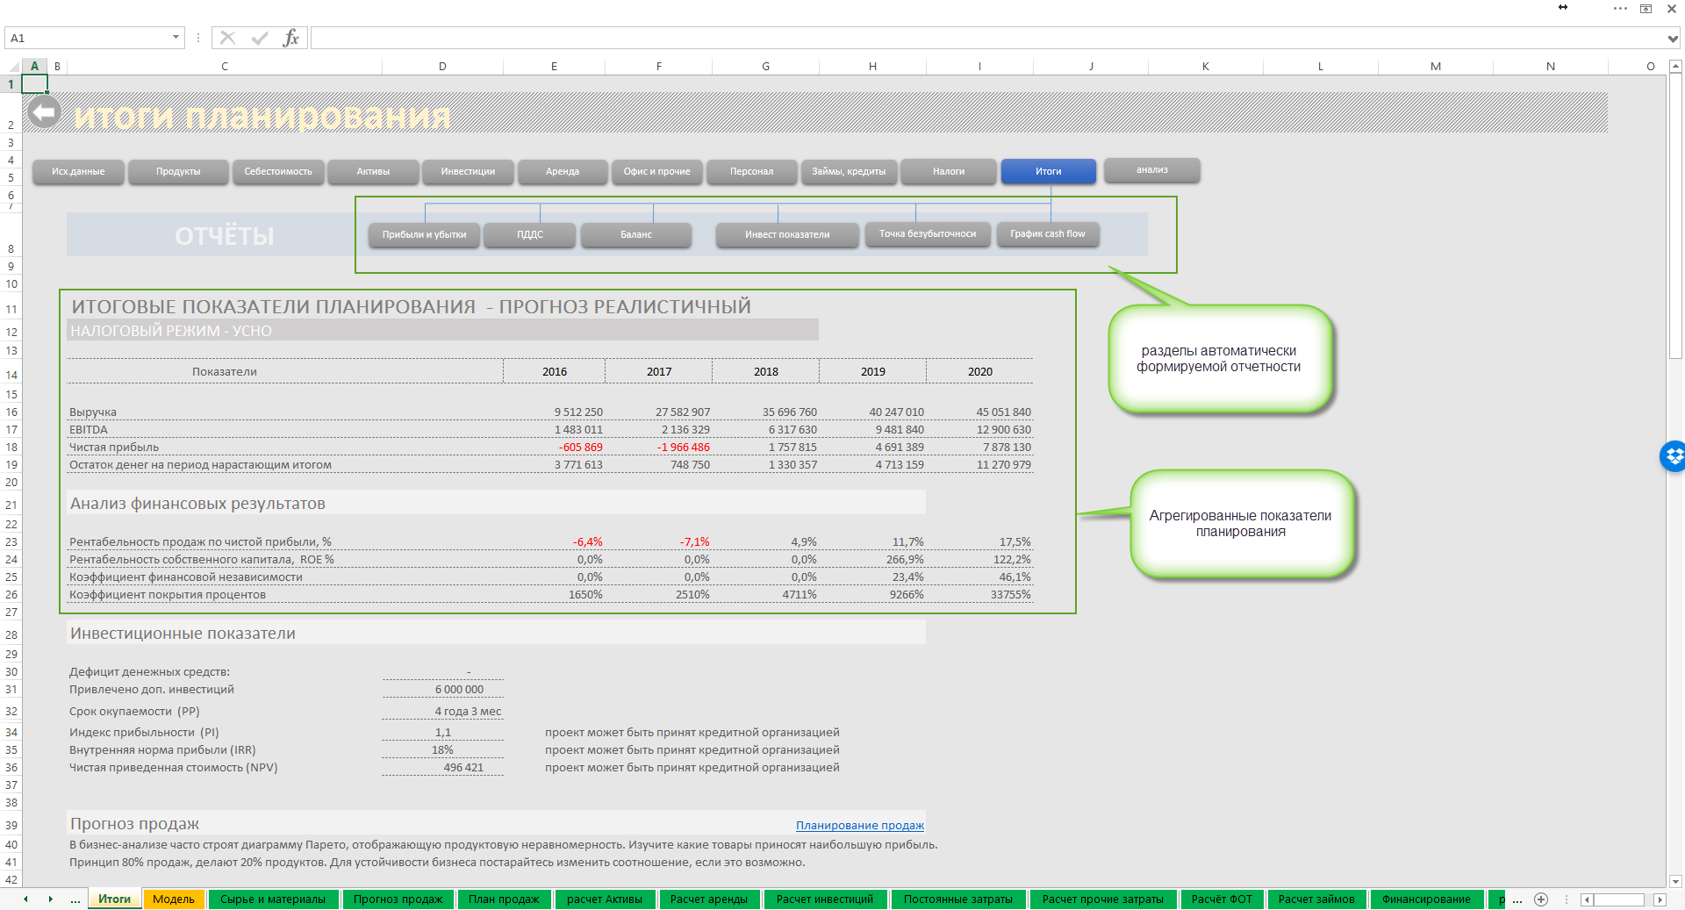
Task: Click the Cancel X icon in formula bar
Action: click(228, 38)
